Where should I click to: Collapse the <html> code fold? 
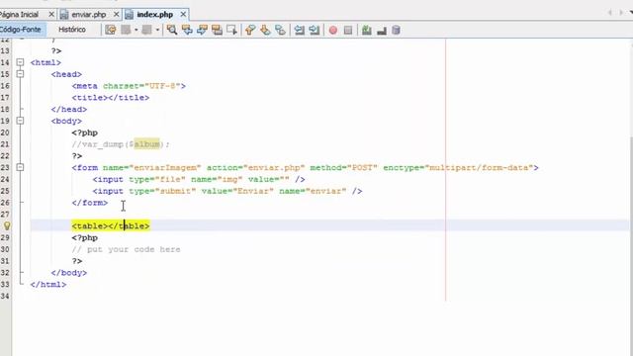[20, 62]
